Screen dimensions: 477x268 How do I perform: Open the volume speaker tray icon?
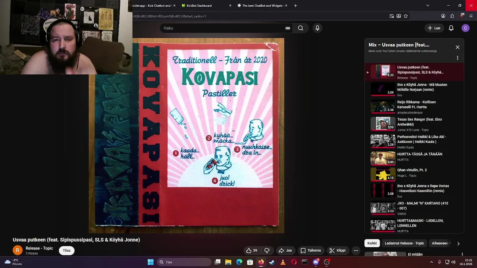click(453, 262)
